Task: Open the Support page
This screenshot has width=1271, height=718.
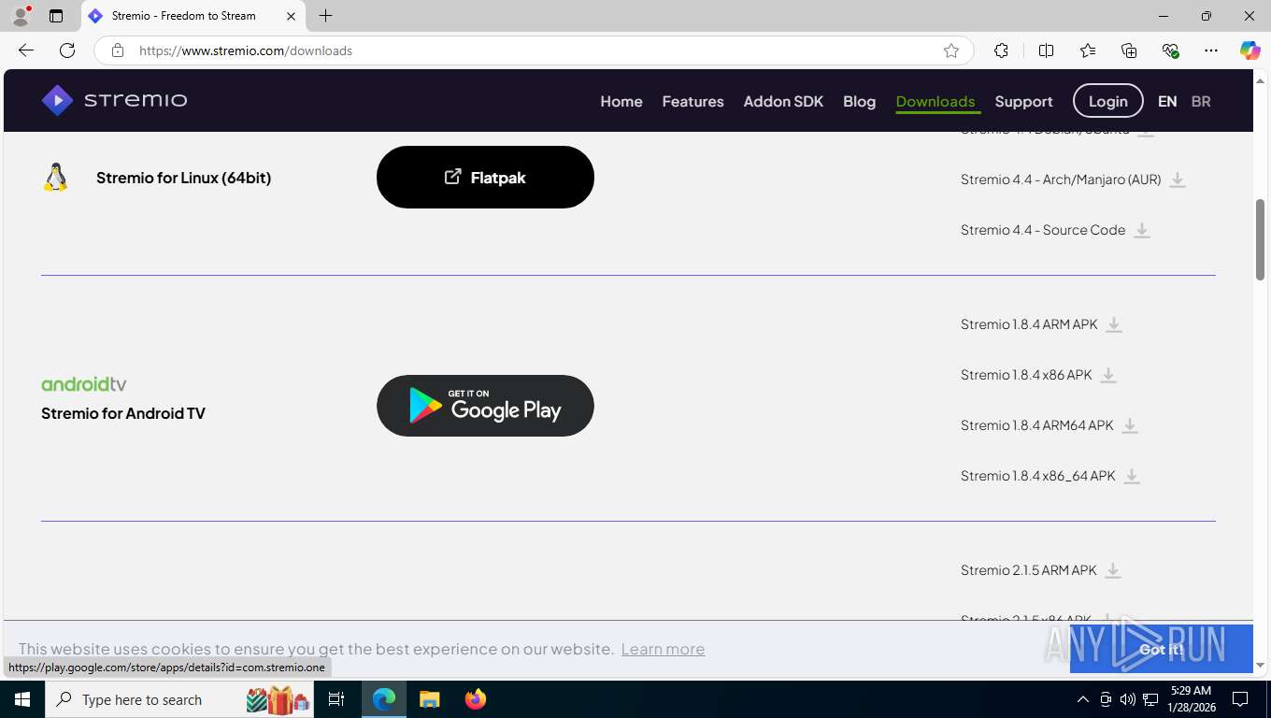Action: click(x=1023, y=101)
